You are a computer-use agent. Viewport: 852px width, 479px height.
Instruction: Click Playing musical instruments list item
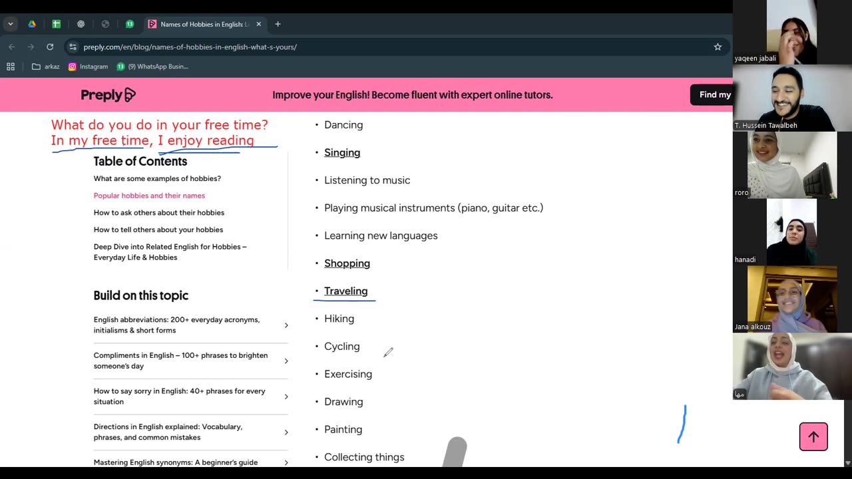pos(433,208)
